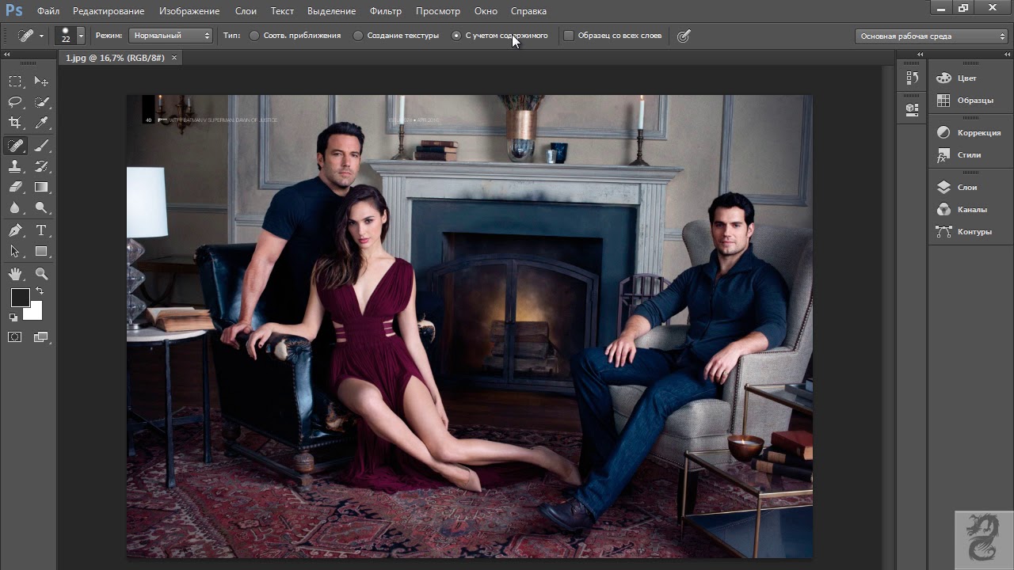The width and height of the screenshot is (1014, 570).
Task: Select the Hand tool
Action: tap(15, 274)
